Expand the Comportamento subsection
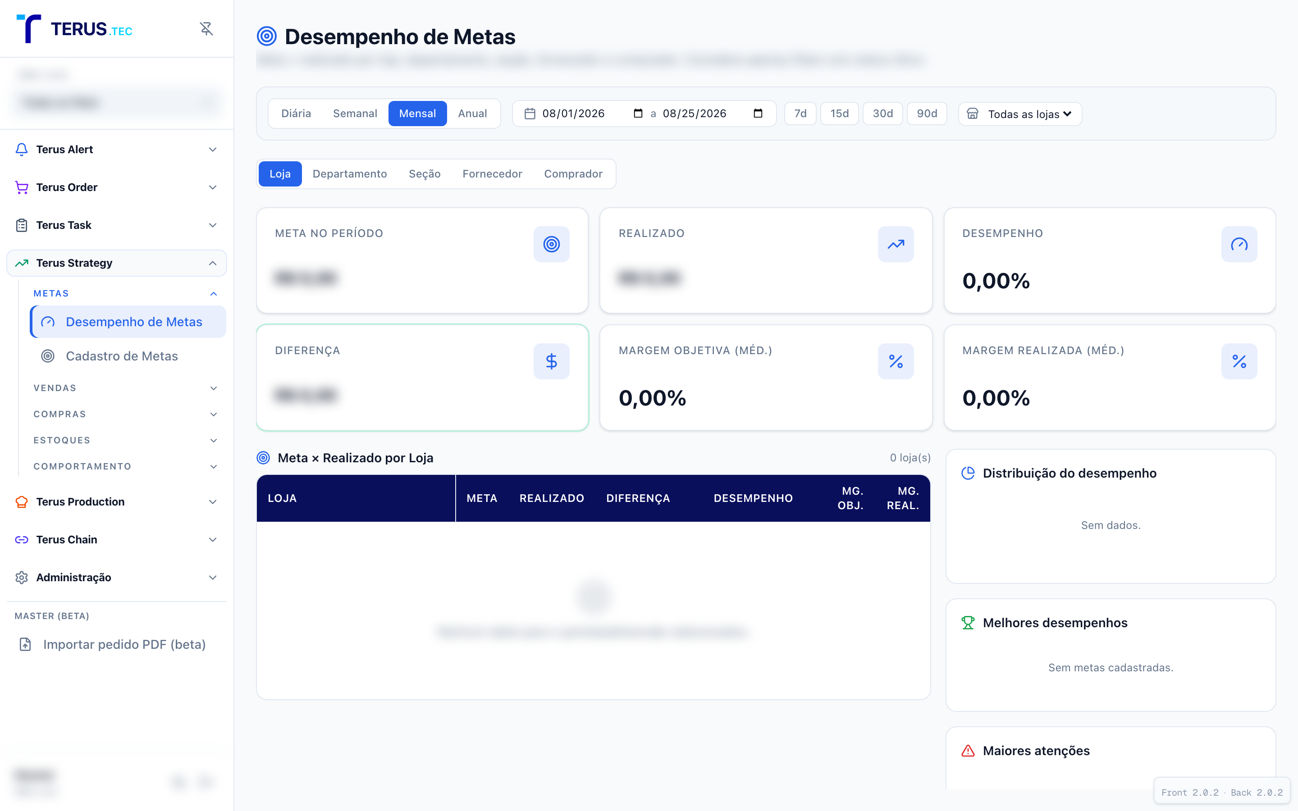This screenshot has height=811, width=1298. click(214, 467)
